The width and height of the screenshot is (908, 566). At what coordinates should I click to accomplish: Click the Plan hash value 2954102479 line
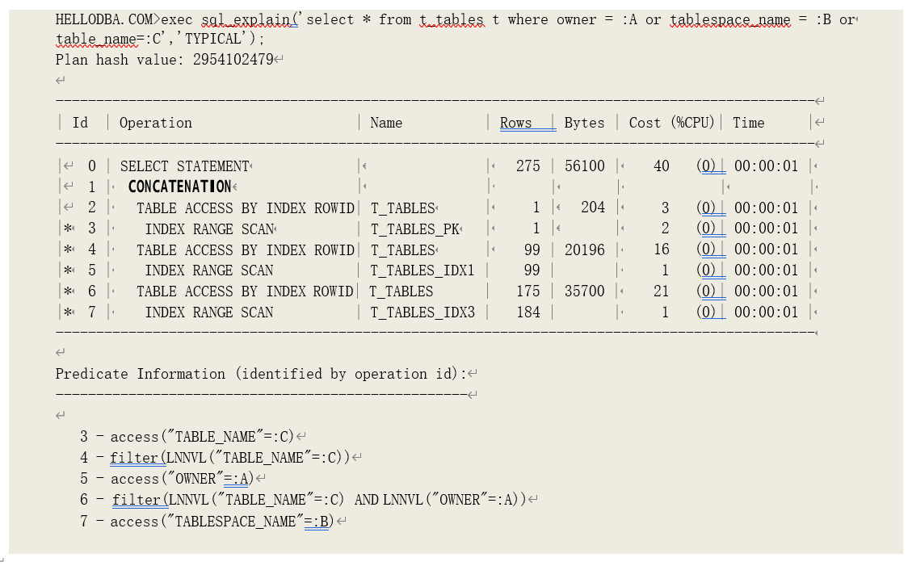pos(164,59)
